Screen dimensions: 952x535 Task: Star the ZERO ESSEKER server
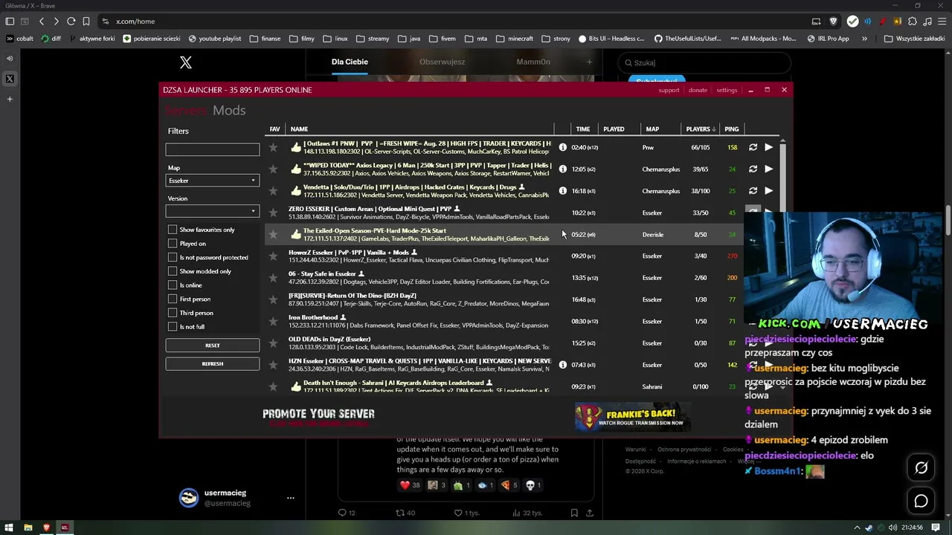pos(274,213)
